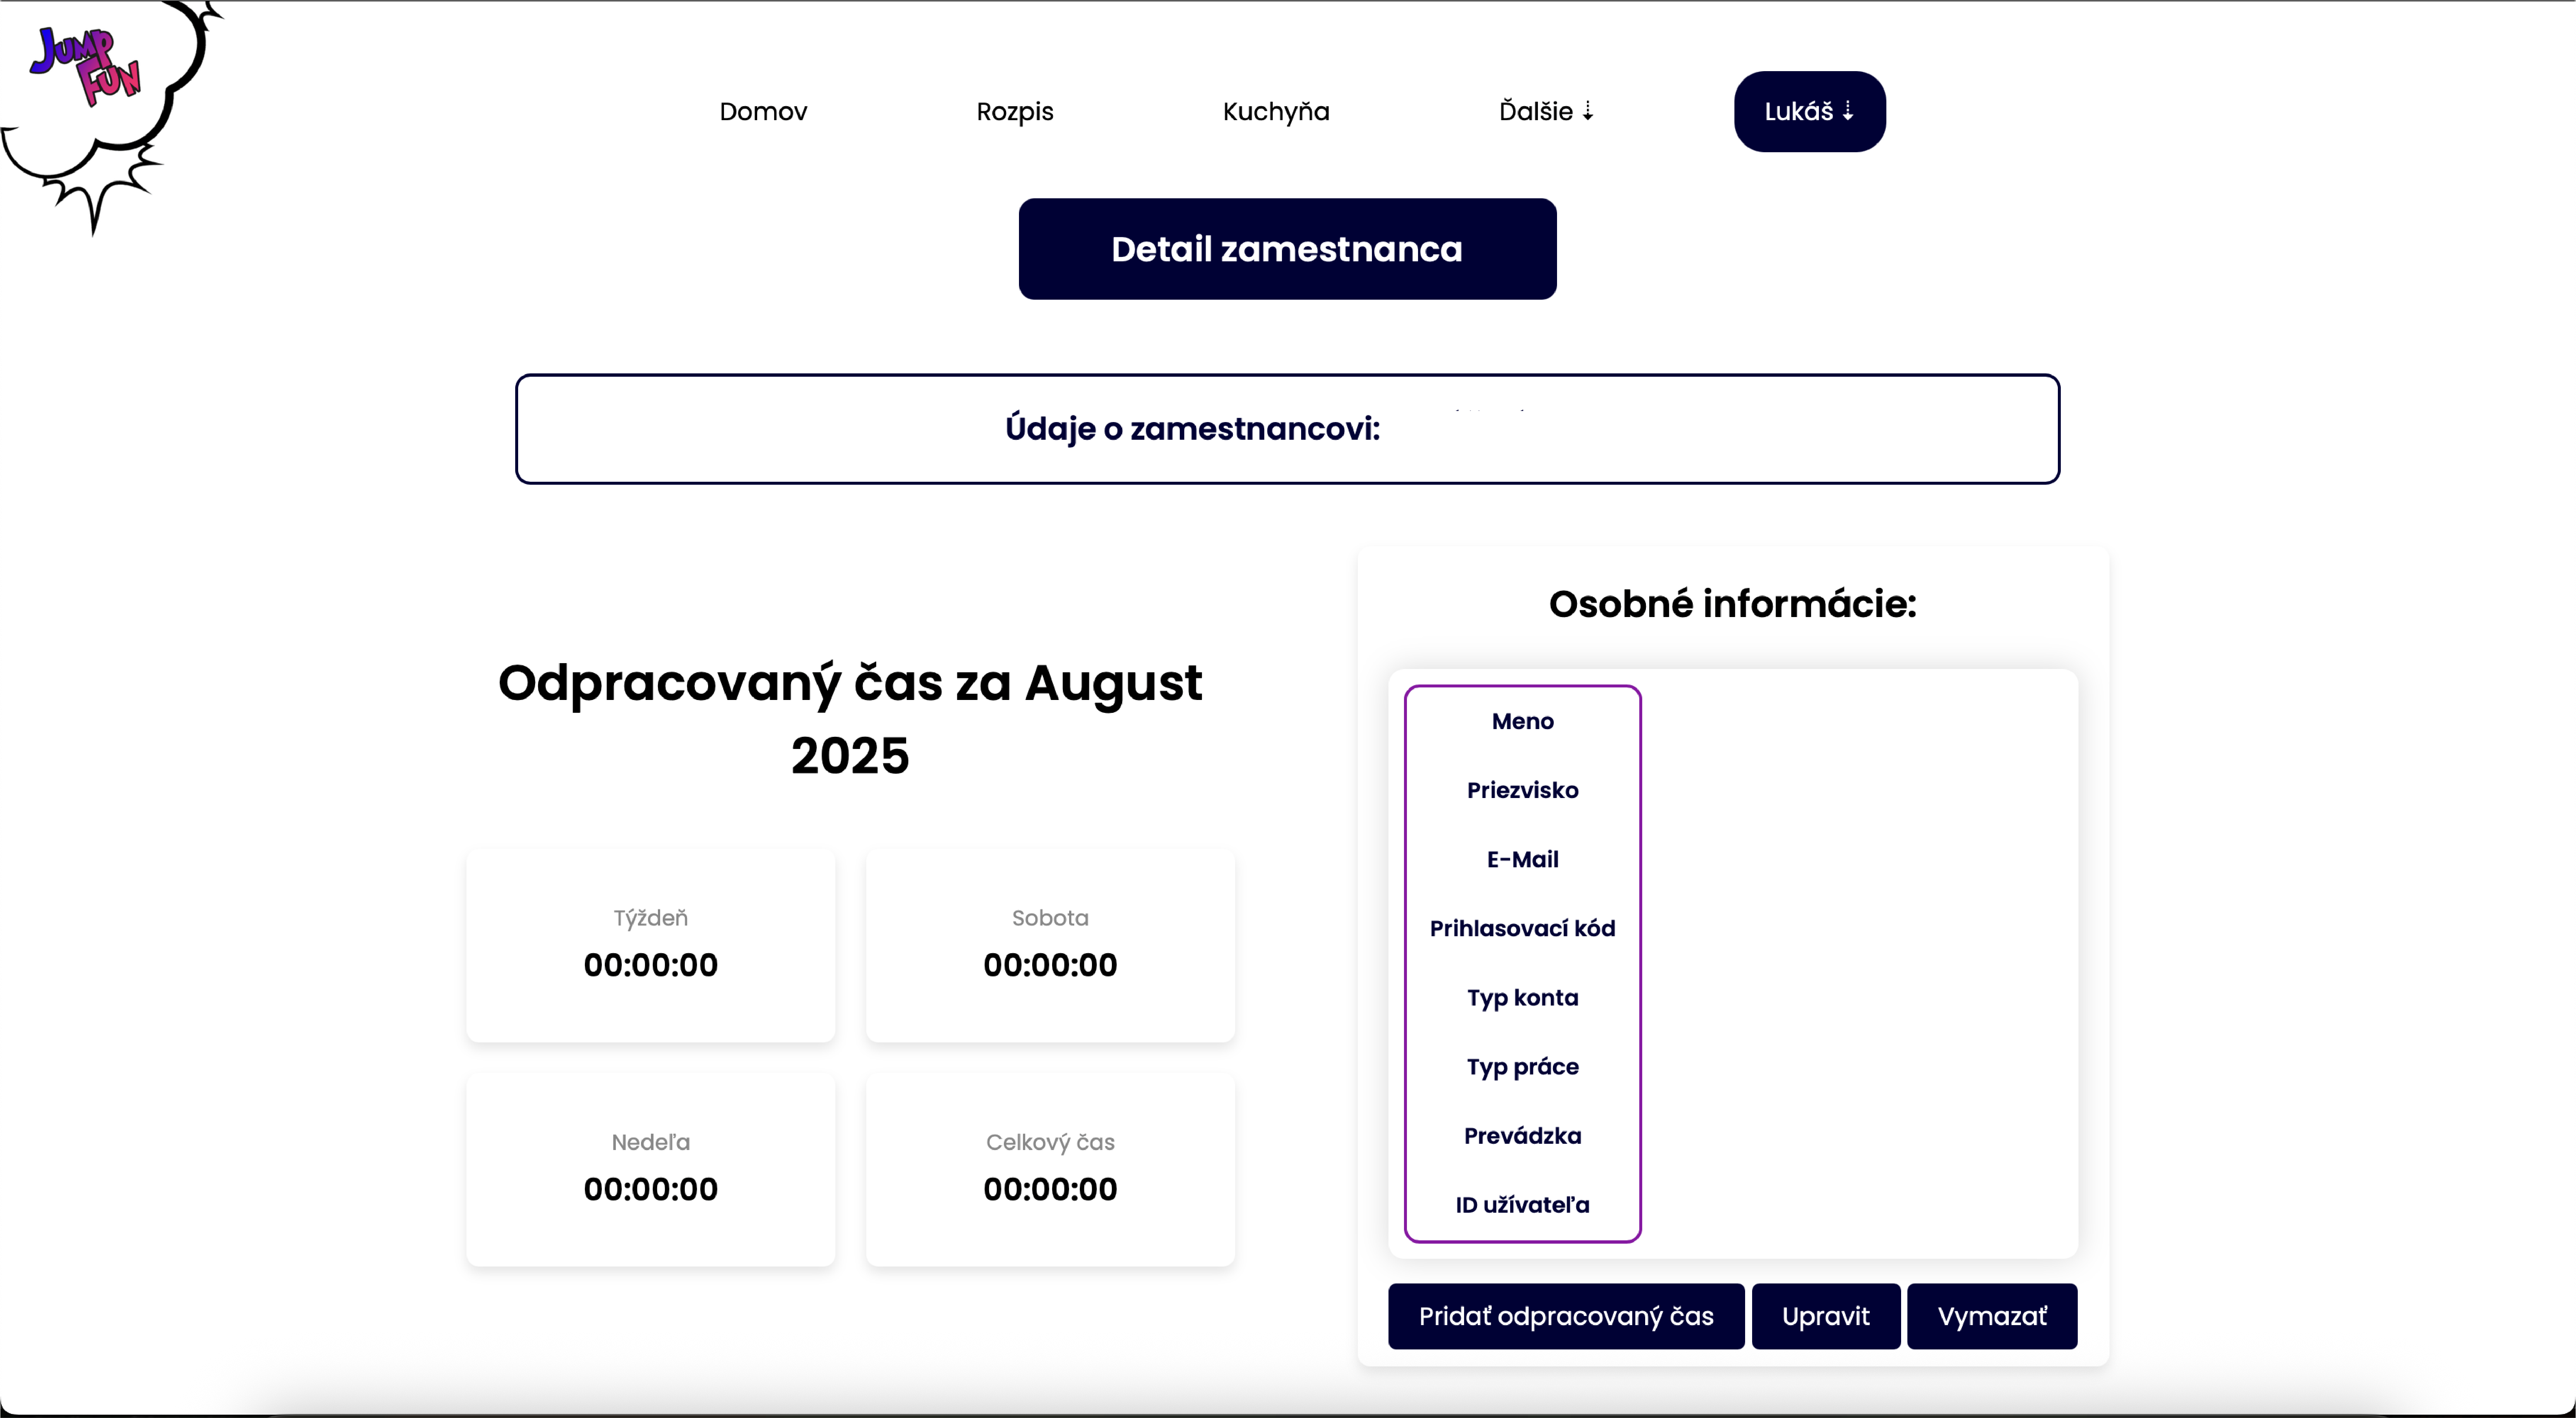This screenshot has height=1418, width=2576.
Task: Open the Domov page
Action: (763, 111)
